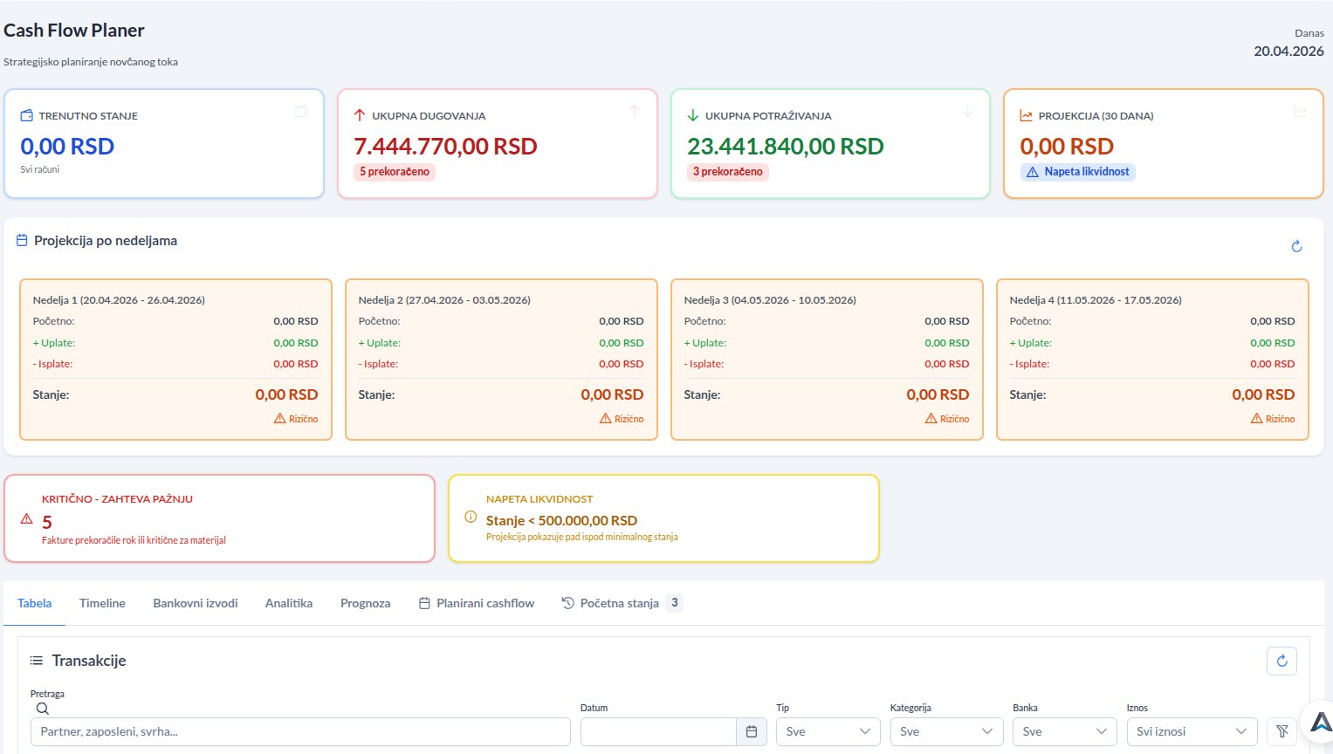Open the Tip dropdown filter
Viewport: 1333px width, 754px height.
pos(828,731)
